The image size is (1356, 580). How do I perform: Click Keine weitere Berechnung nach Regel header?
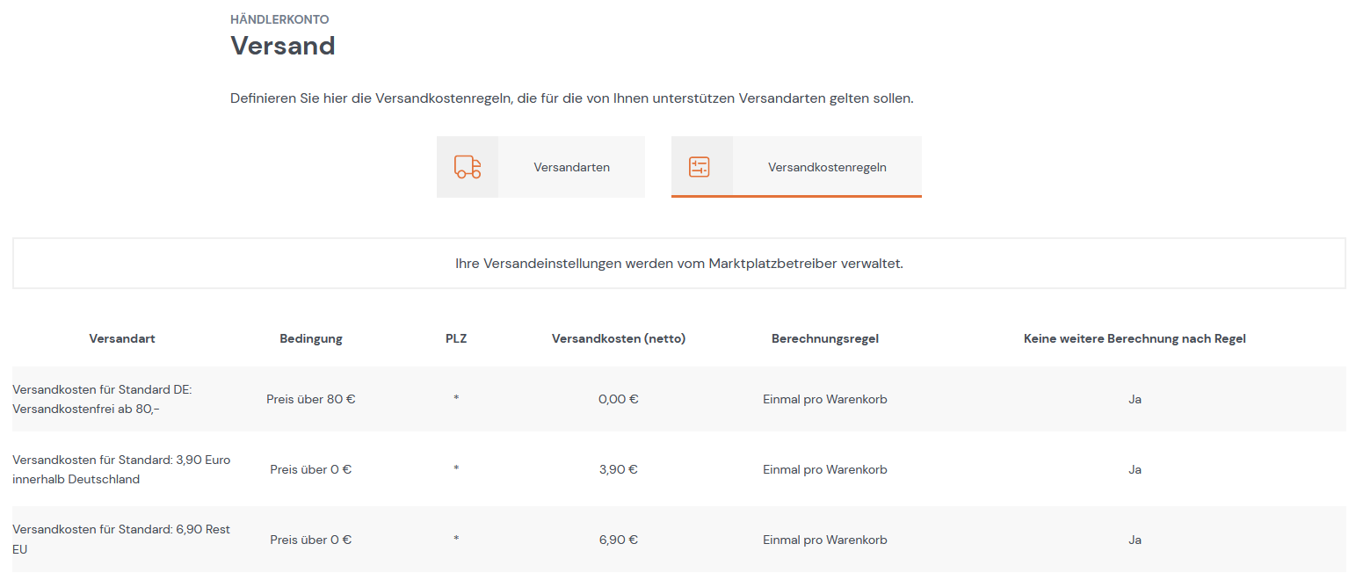[1135, 338]
